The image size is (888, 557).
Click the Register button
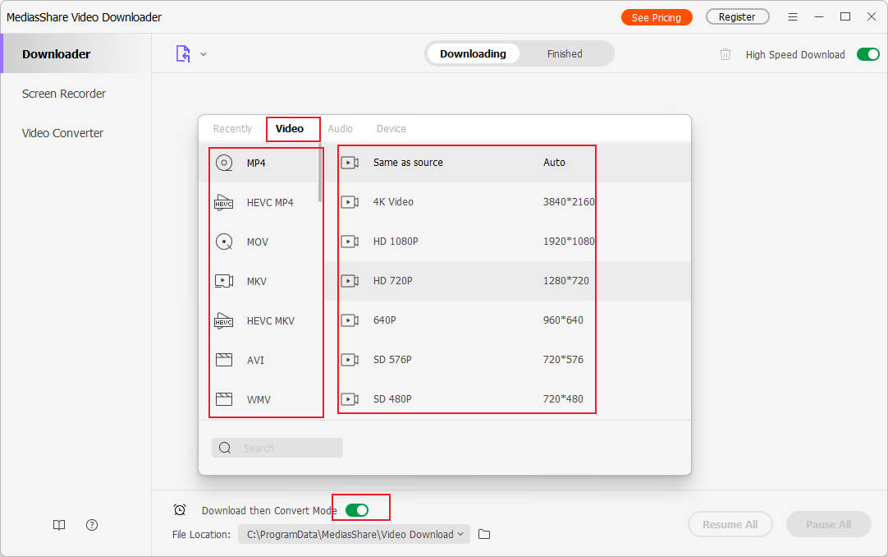tap(737, 17)
